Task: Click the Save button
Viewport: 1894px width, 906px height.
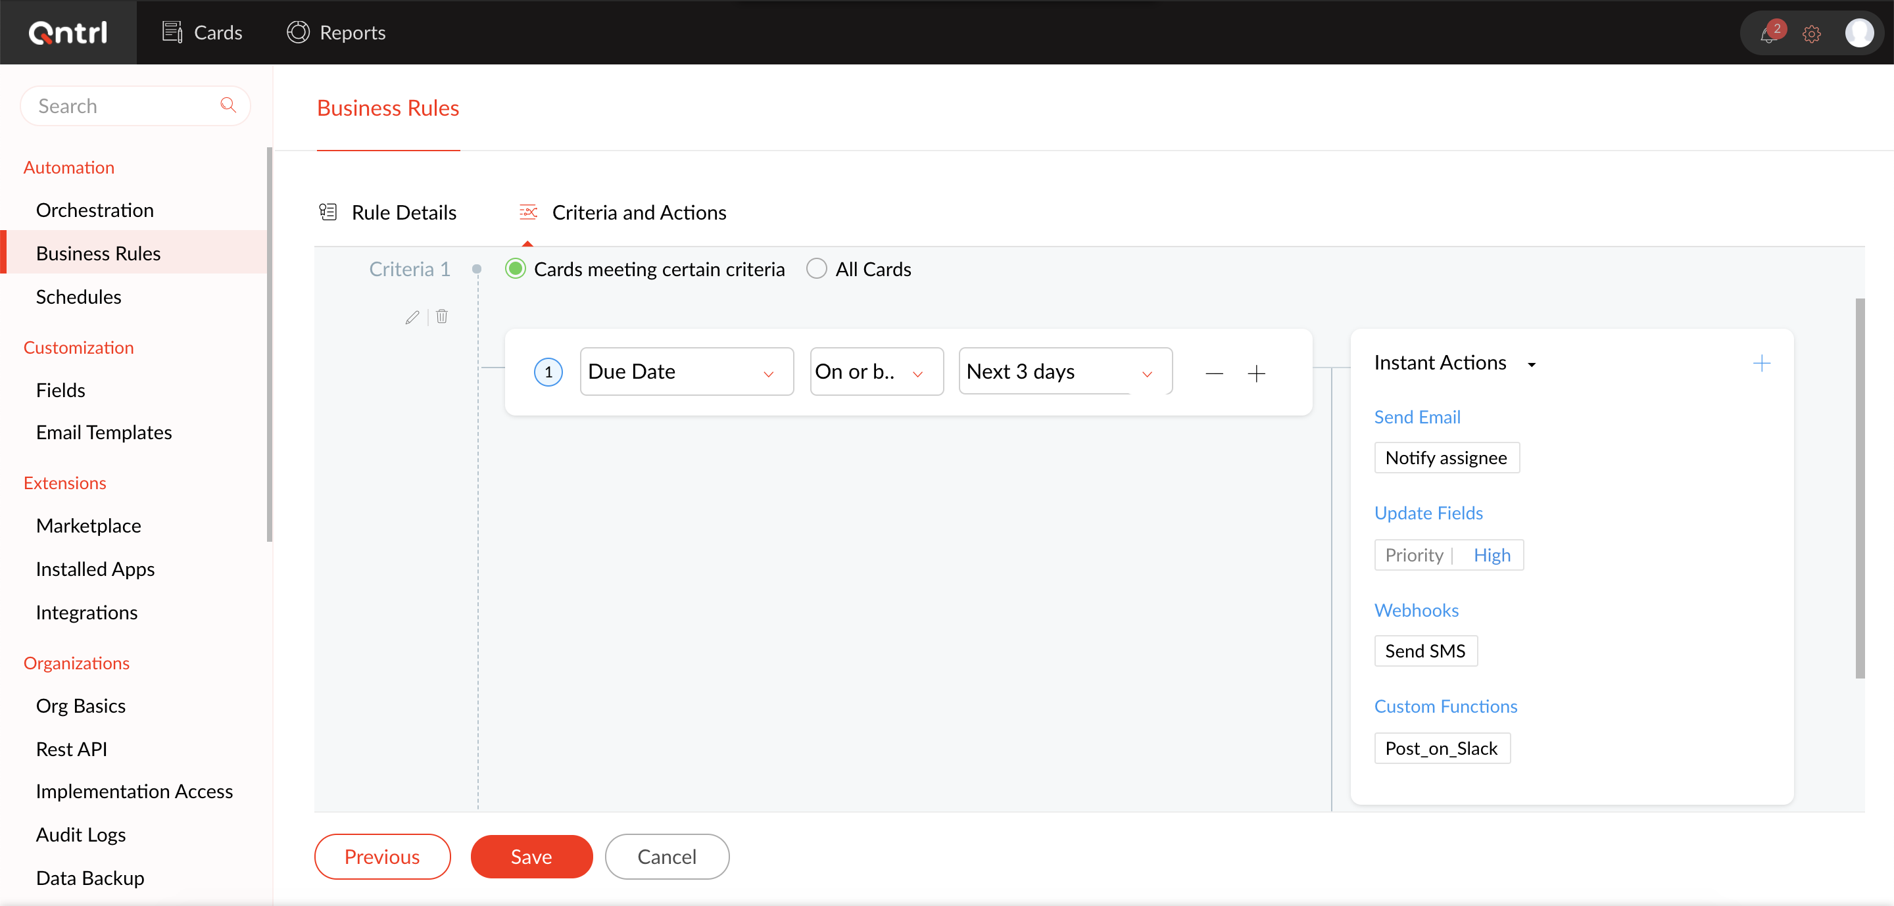Action: [531, 856]
